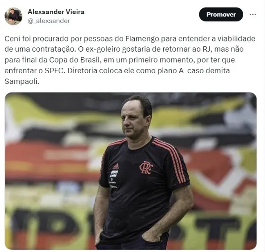Open the three-dot more options menu
This screenshot has height=252, width=265.
253,15
